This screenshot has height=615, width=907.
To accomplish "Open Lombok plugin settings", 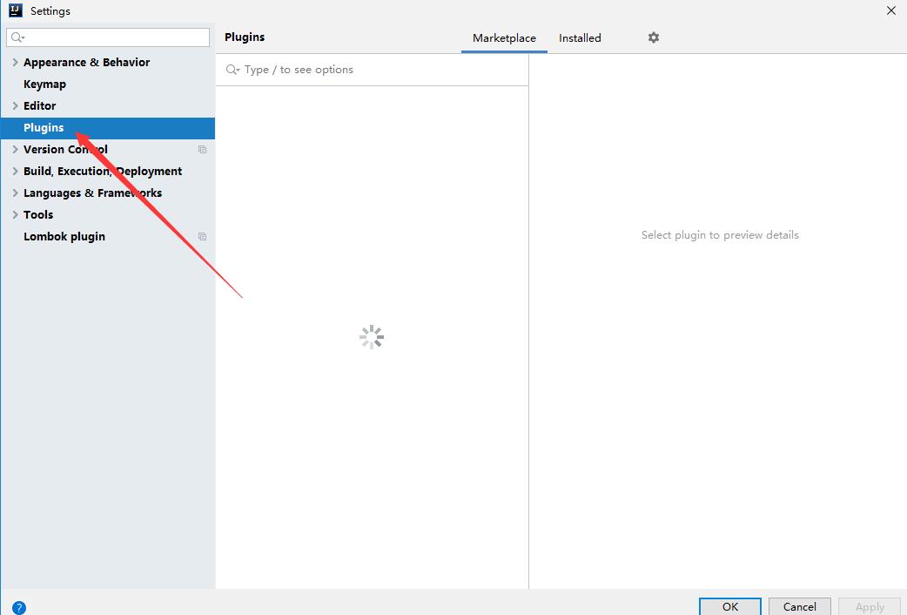I will point(64,236).
